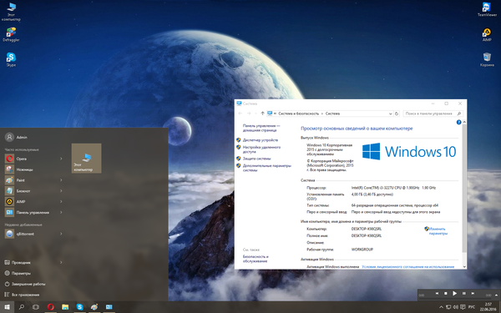Open the TeamViewer desktop icon

(487, 9)
